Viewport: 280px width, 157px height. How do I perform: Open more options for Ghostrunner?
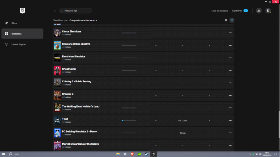[x=230, y=70]
